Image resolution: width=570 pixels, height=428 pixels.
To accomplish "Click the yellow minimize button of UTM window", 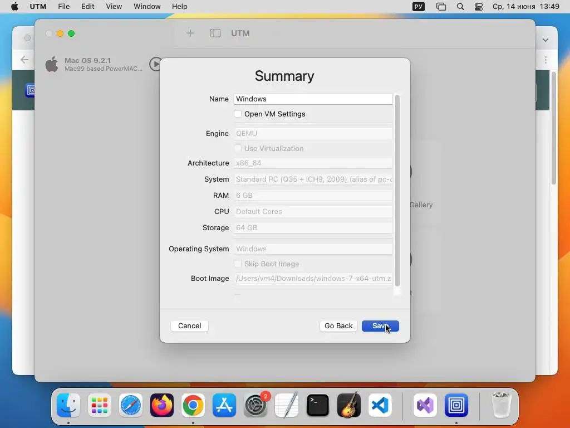I will (60, 33).
